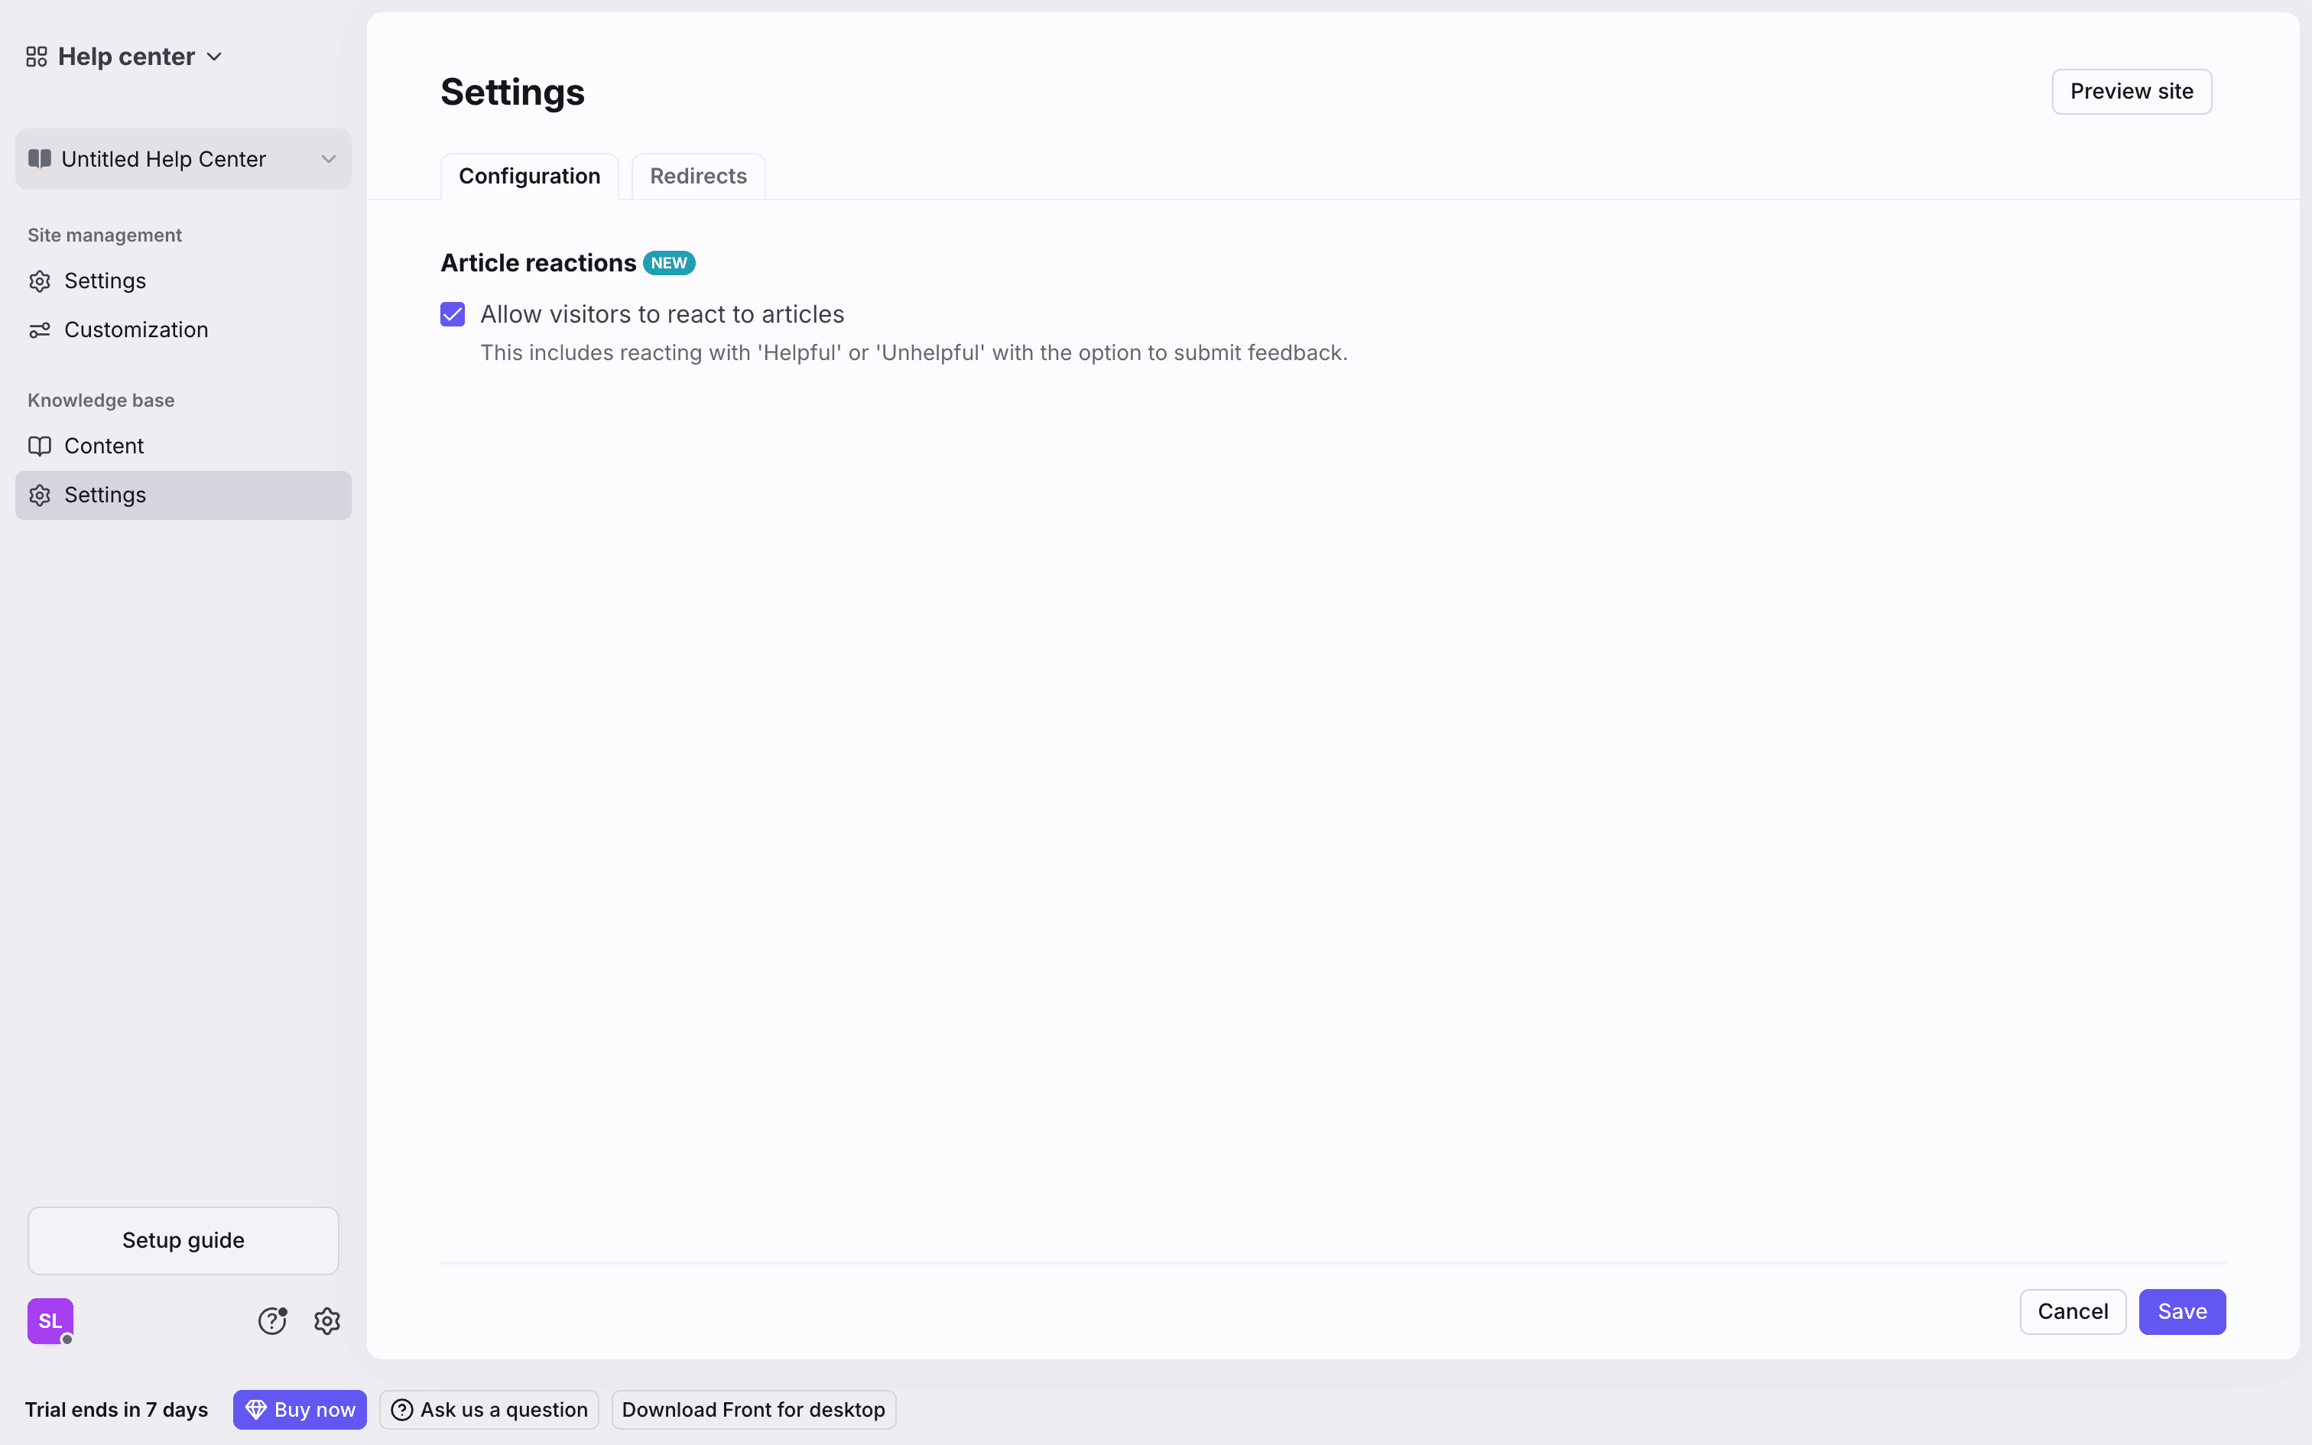Click the Knowledge base Settings gear icon

click(39, 495)
